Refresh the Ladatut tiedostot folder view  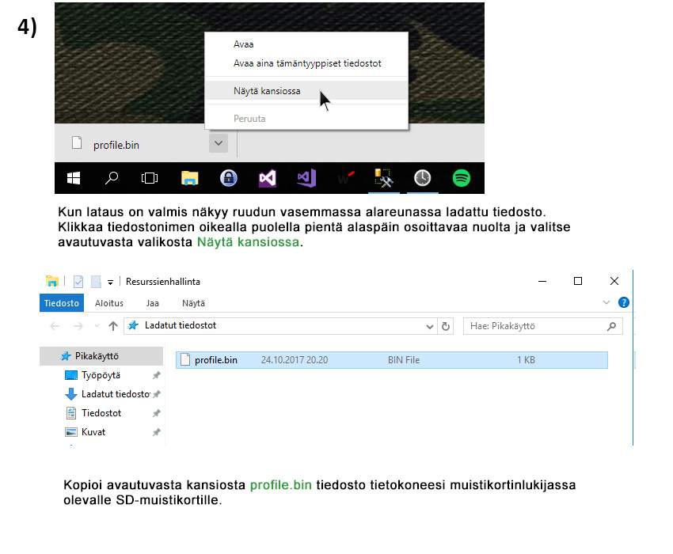click(x=446, y=326)
